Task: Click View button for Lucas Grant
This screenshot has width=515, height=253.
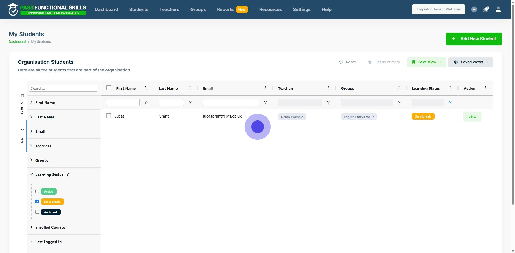Action: [x=472, y=117]
